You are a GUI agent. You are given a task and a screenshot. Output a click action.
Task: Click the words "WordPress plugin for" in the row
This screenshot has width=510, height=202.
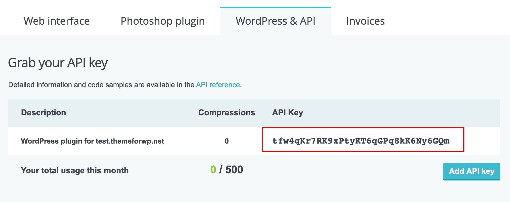(57, 141)
